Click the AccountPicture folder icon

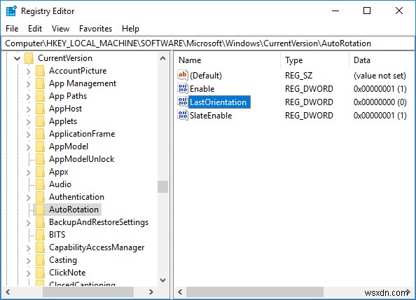tap(40, 71)
